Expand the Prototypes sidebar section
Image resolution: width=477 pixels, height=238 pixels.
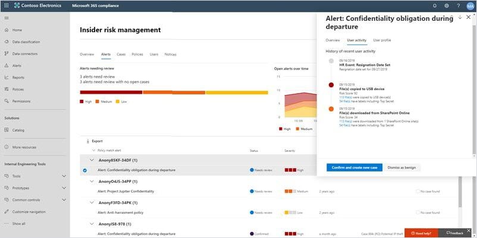click(64, 188)
